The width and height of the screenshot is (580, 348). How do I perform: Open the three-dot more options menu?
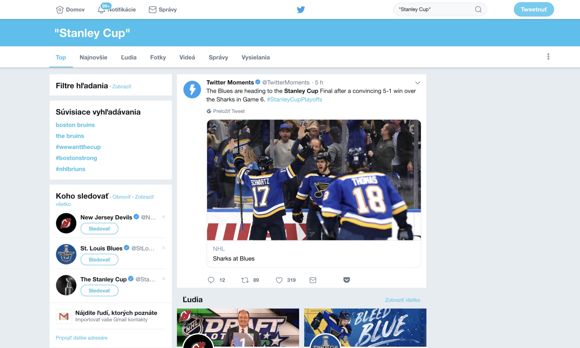point(548,57)
